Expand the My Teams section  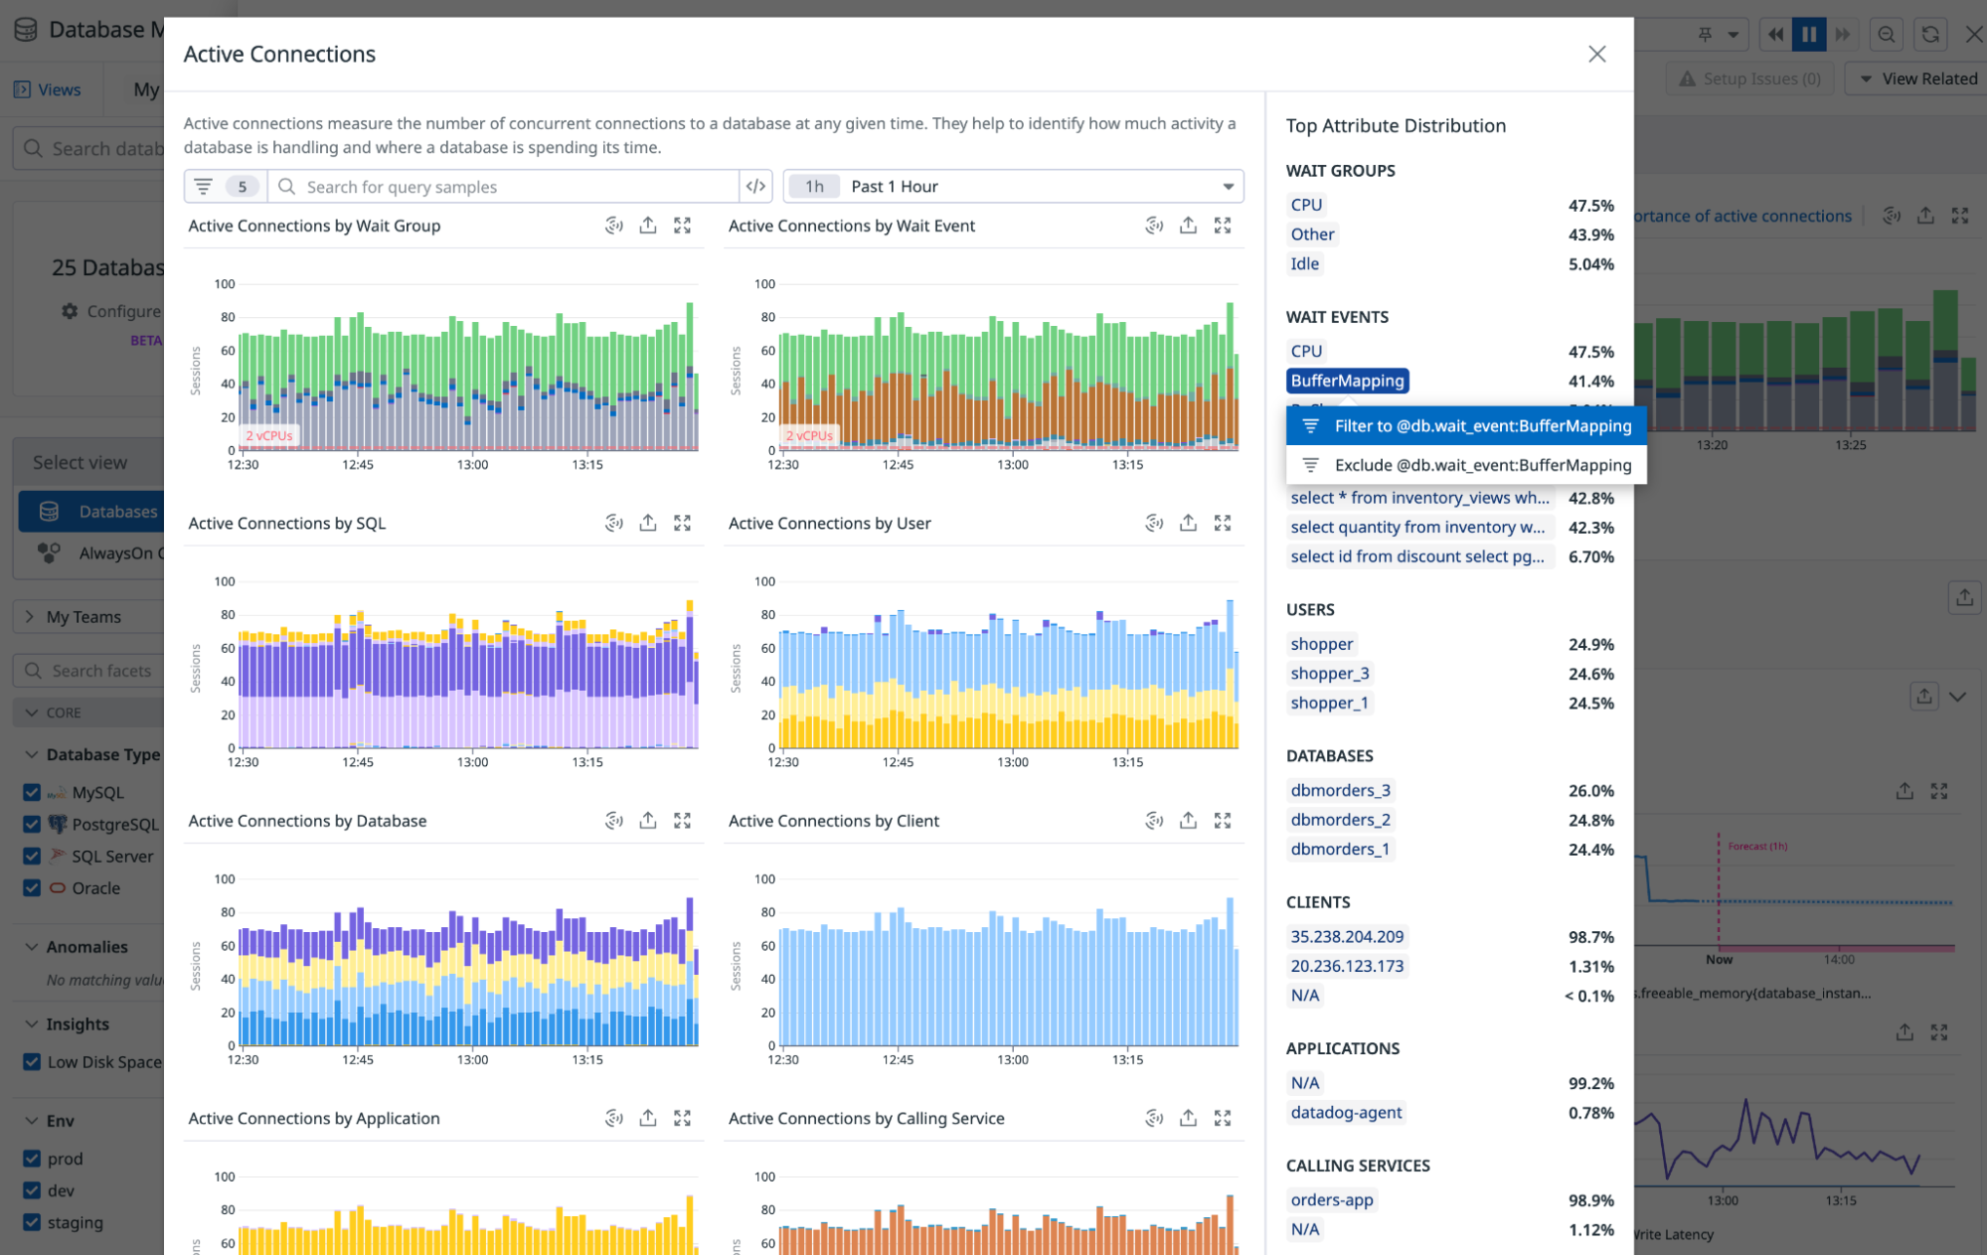[x=30, y=616]
